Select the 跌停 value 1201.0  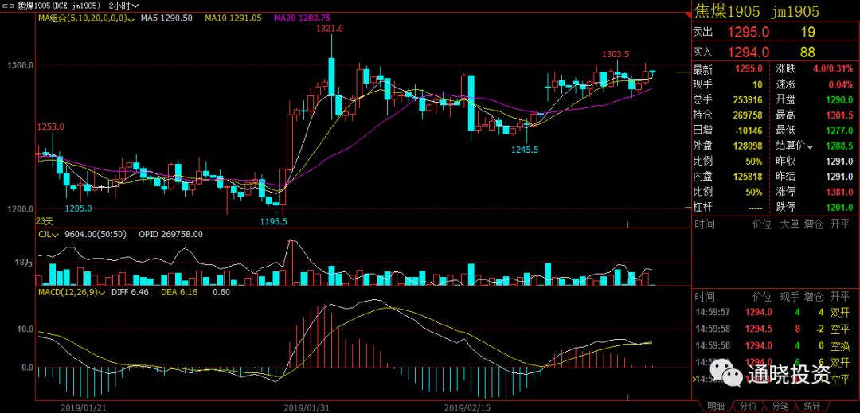pos(839,208)
